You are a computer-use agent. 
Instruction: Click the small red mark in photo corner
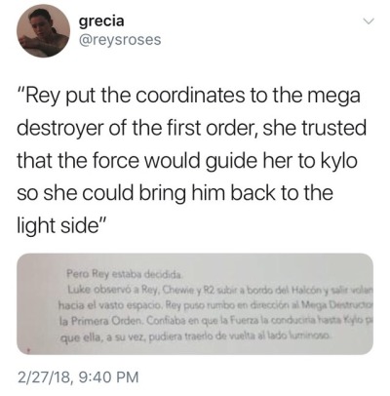pos(29,350)
